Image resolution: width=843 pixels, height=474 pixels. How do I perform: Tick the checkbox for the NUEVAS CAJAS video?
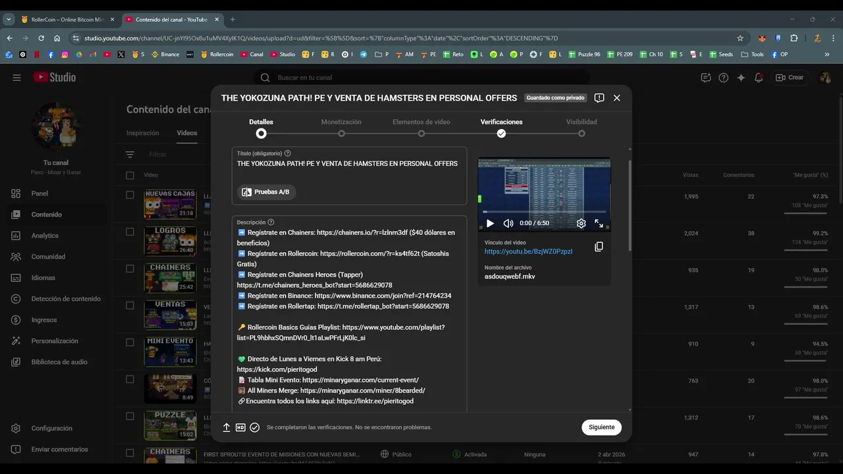(130, 195)
